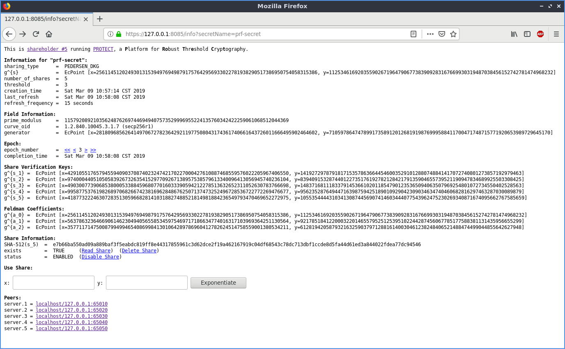Jump to first epoch with <<

(x=67, y=150)
